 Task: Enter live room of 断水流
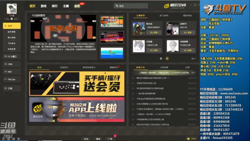[x=154, y=33]
